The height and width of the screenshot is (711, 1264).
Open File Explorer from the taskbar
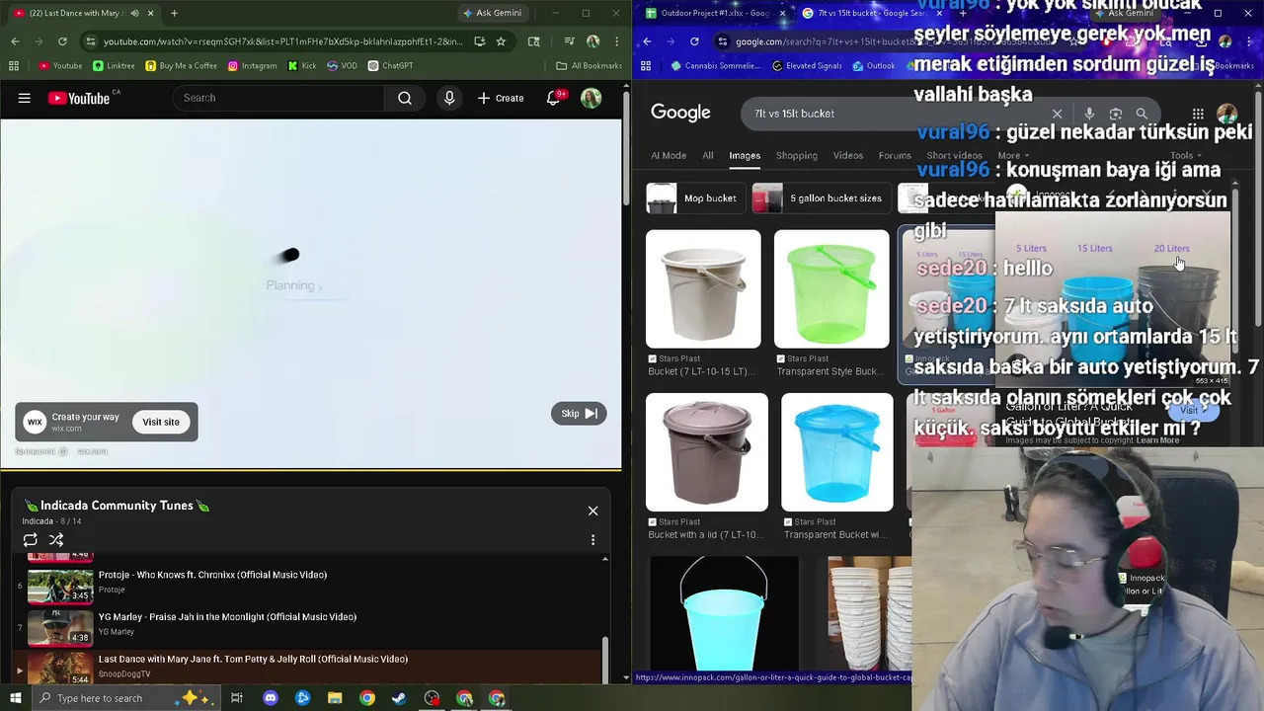point(335,698)
